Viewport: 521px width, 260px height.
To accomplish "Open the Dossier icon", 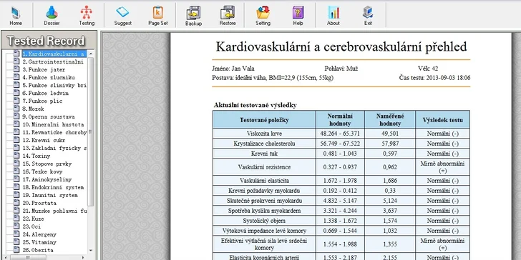I will click(x=52, y=16).
